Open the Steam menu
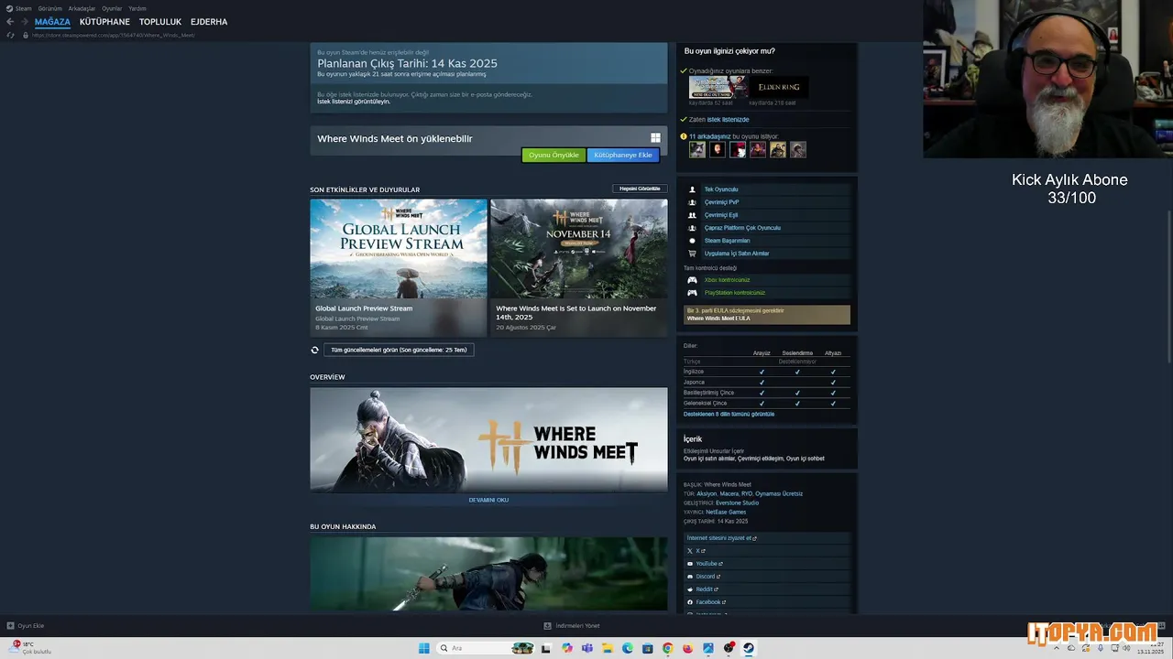 tap(23, 8)
